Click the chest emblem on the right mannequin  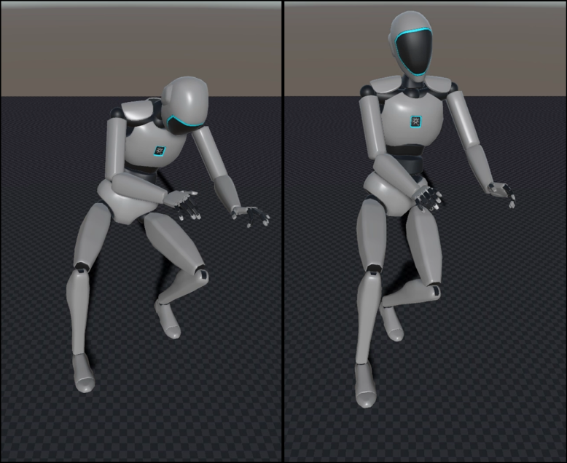pos(416,122)
